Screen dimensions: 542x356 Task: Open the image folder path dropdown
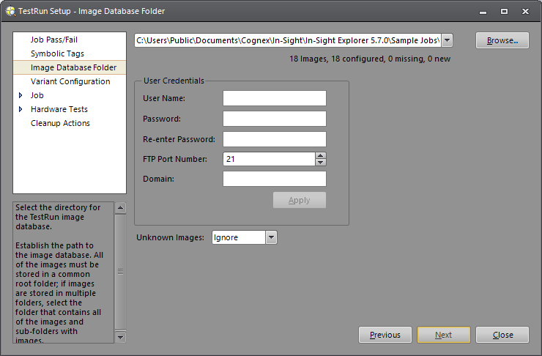pyautogui.click(x=447, y=40)
